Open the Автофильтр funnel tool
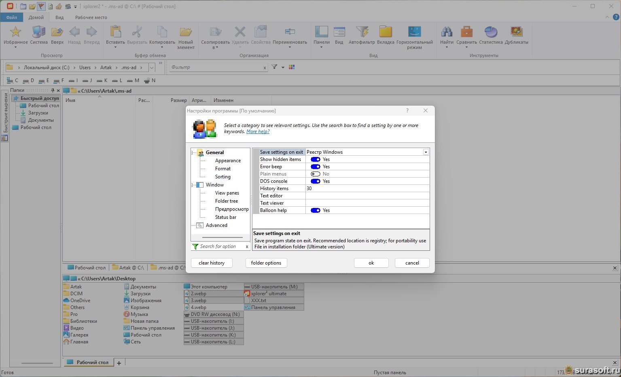The width and height of the screenshot is (621, 377). 362,32
